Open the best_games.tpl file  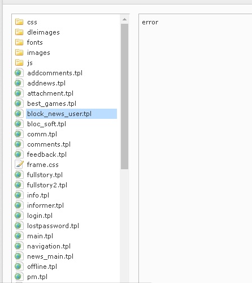(51, 104)
